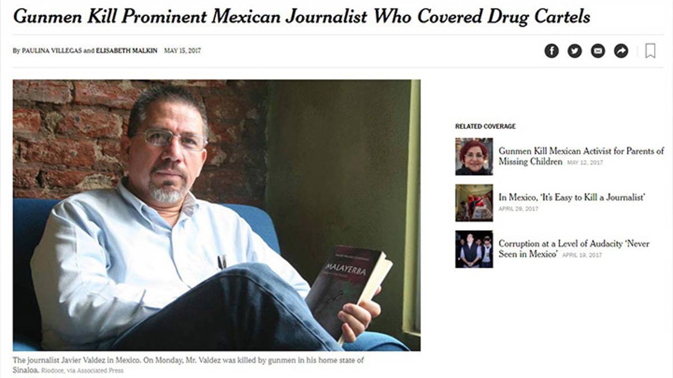Viewport: 673px width, 378px height.
Task: Share article on Facebook icon
Action: (552, 51)
